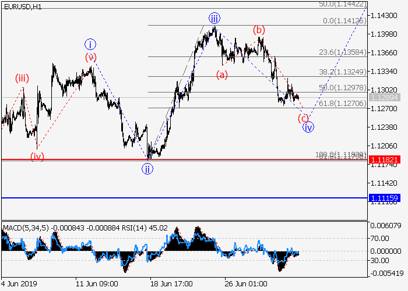Click the 18 Jun 17:00 time axis label

click(171, 283)
